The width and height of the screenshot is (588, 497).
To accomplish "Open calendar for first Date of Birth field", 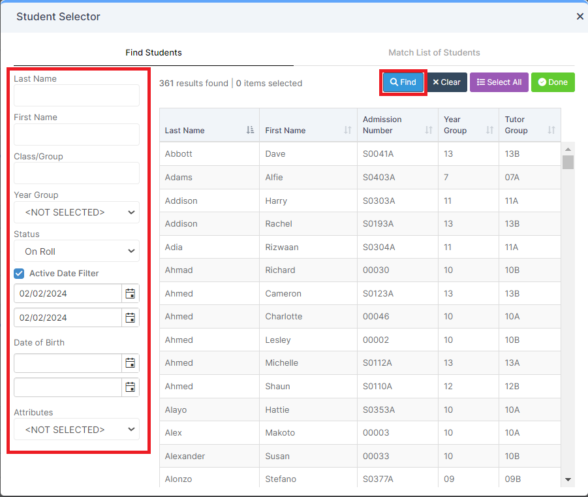I will (130, 363).
